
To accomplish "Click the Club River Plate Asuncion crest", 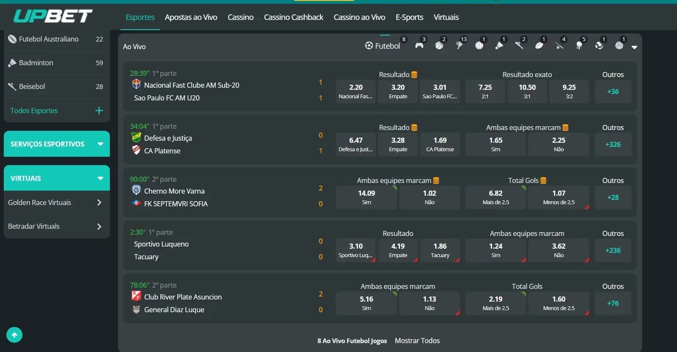I will [x=136, y=296].
